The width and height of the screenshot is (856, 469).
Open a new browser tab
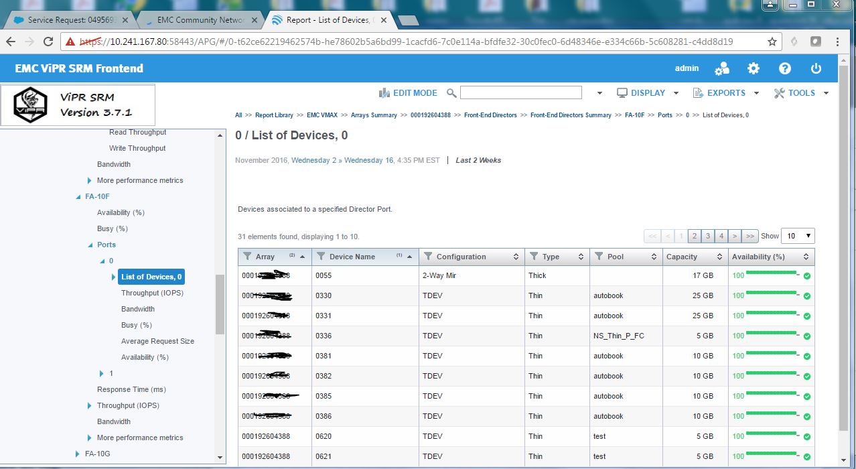(x=408, y=21)
